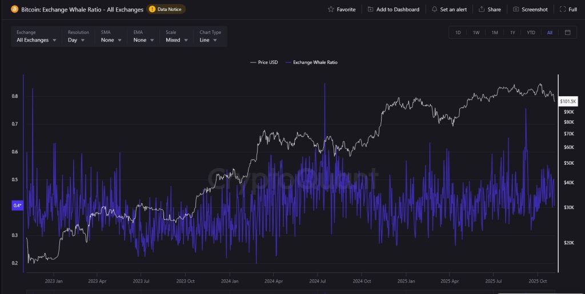Open the Resolution Day dropdown
Screen dimensions: 585x294
coord(77,40)
